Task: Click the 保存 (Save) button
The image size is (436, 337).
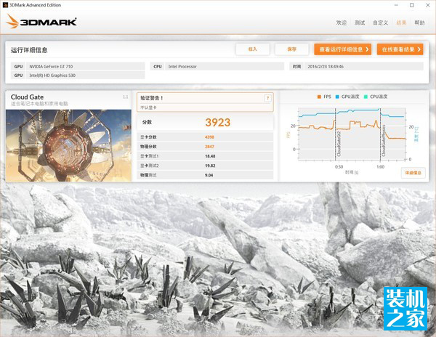Action: tap(291, 49)
